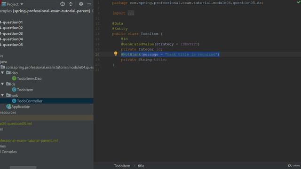Select TodoItem class in ds folder

pyautogui.click(x=25, y=90)
